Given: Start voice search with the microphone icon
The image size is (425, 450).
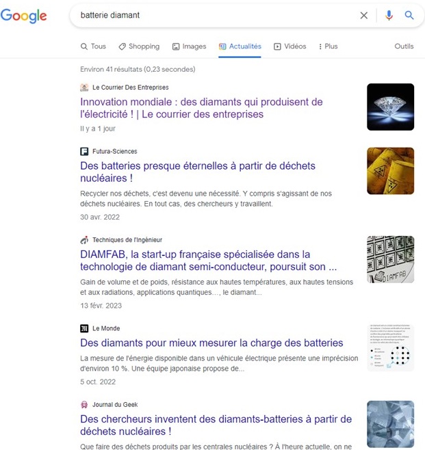Looking at the screenshot, I should point(389,15).
